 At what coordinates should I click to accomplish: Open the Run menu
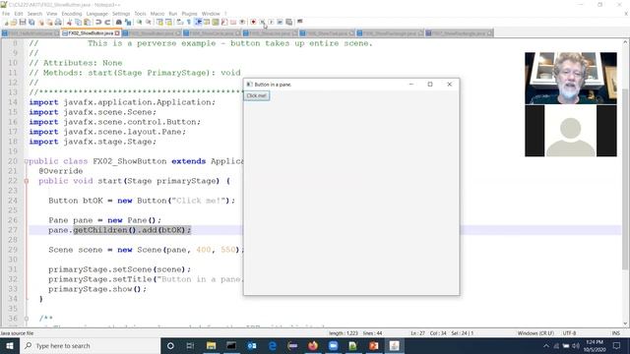(x=173, y=14)
